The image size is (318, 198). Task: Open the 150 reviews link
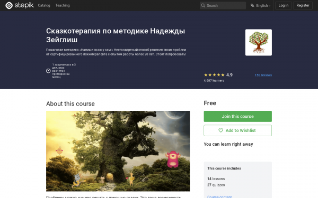[263, 75]
